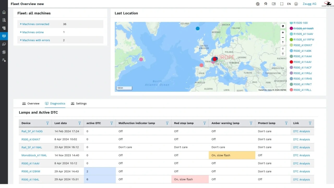334x188 pixels.
Task: Click the fullscreen icon in header
Action: (282, 4)
